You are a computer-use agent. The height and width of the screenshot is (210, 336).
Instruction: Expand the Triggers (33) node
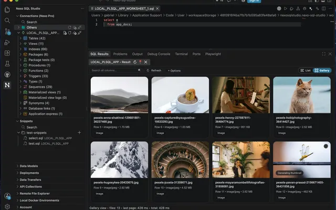point(20,76)
